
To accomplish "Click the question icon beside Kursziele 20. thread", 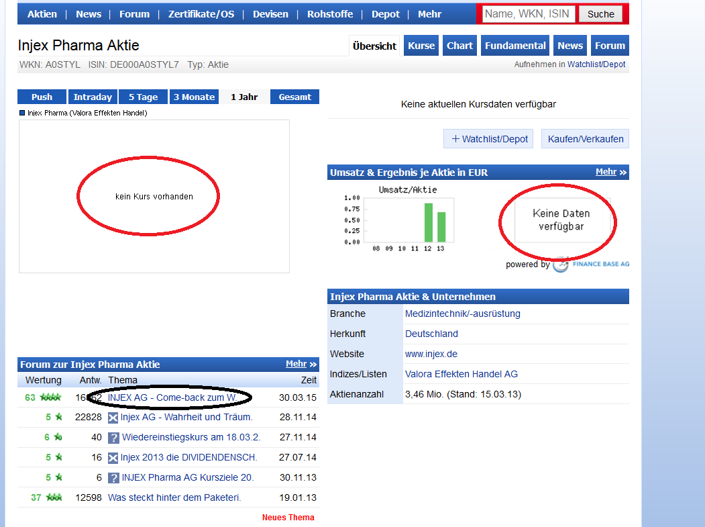I will (114, 478).
